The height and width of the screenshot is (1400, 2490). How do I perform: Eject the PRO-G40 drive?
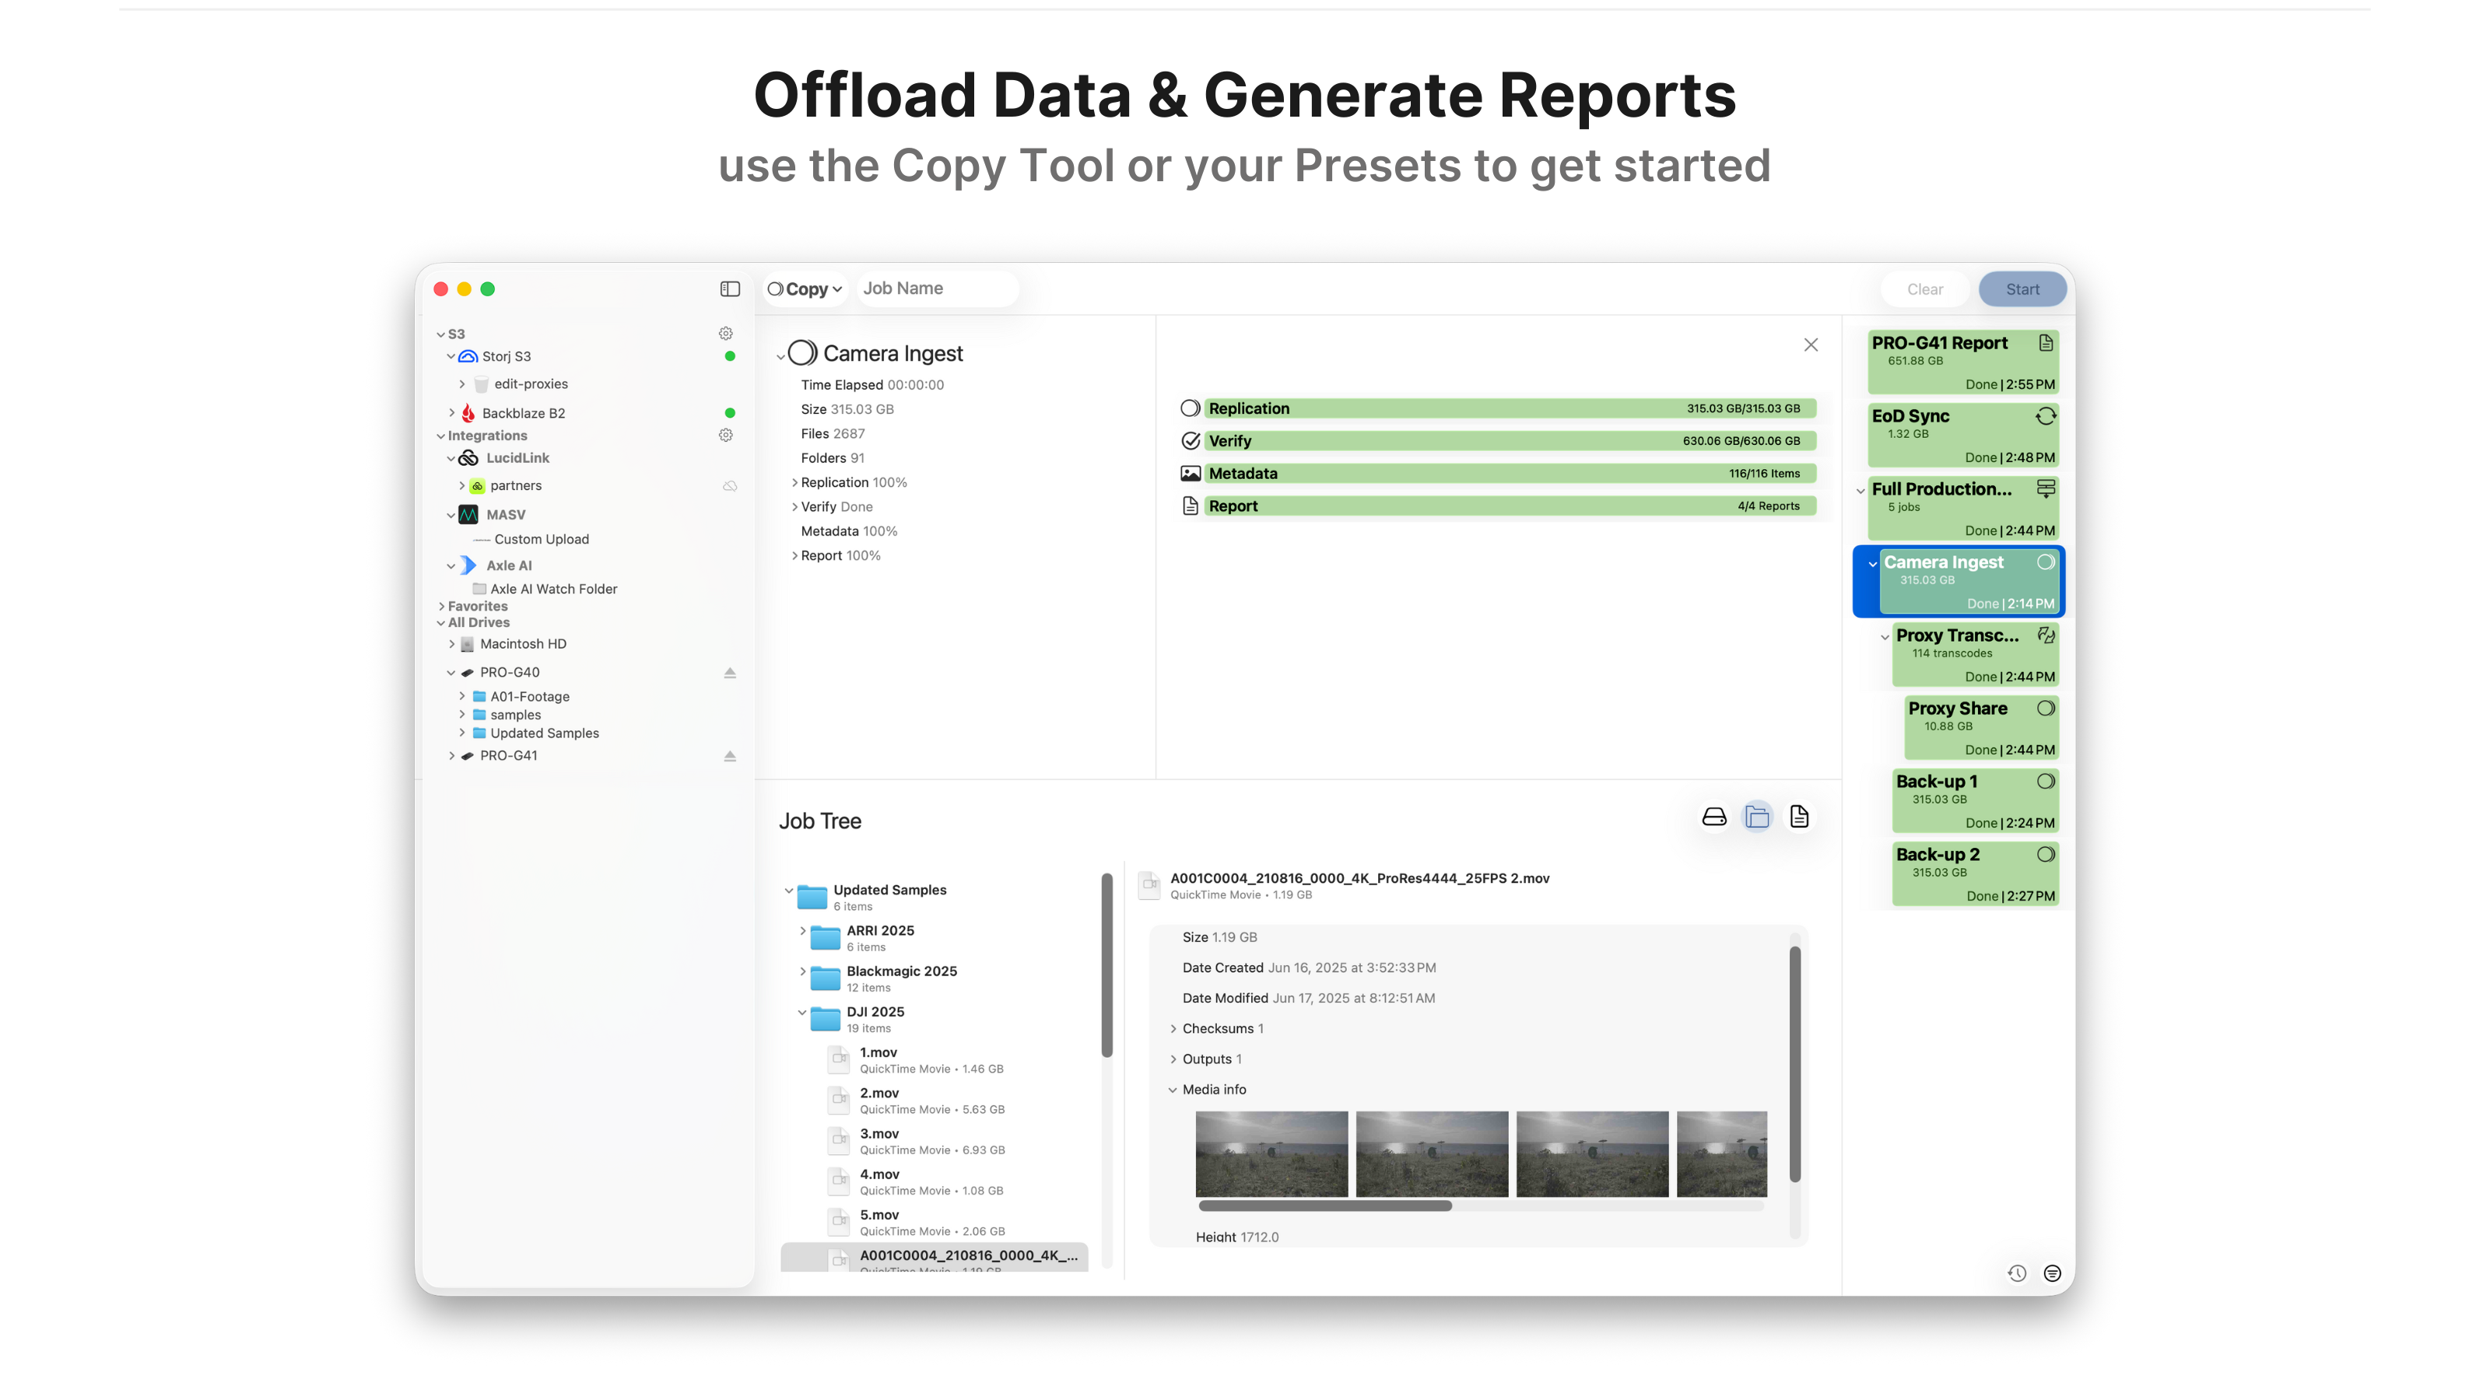[x=730, y=673]
